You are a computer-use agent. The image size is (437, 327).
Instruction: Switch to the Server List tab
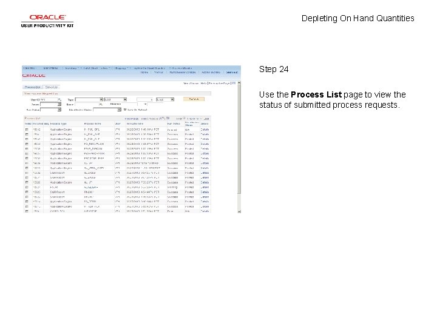tap(51, 87)
